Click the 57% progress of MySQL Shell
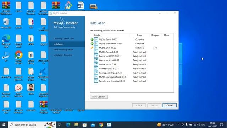 (155, 48)
